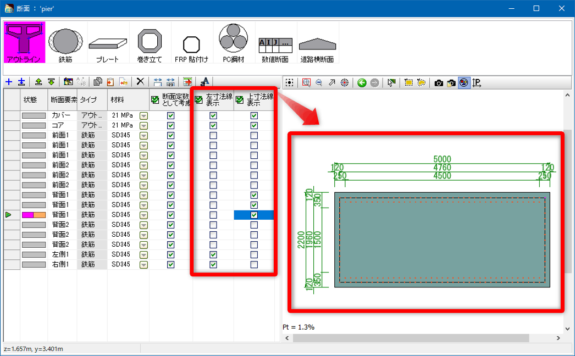Add a new row with the blue plus
The image size is (575, 356).
(x=9, y=82)
